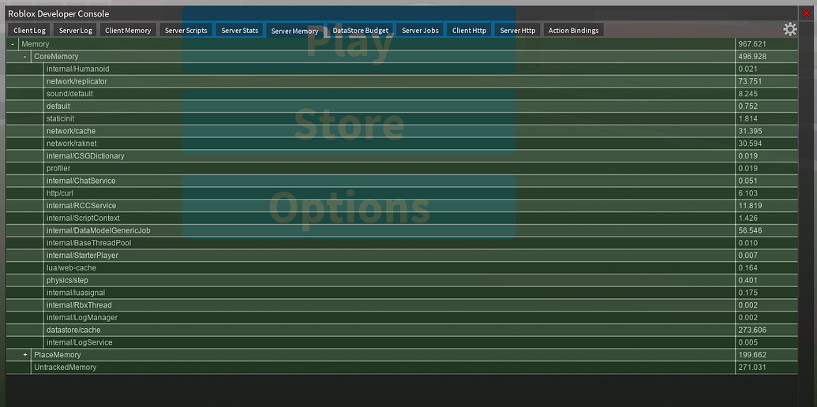
Task: Switch to the Server Log tab
Action: 76,31
